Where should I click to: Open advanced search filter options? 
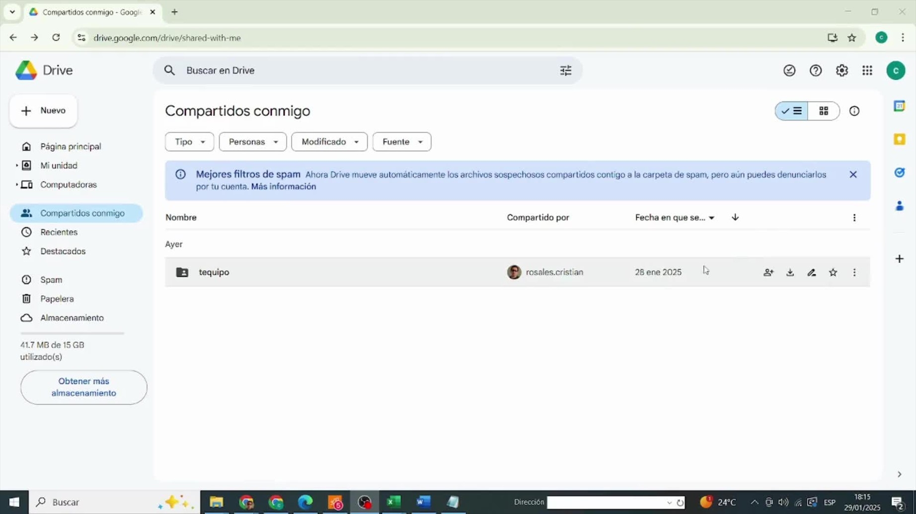click(x=565, y=71)
